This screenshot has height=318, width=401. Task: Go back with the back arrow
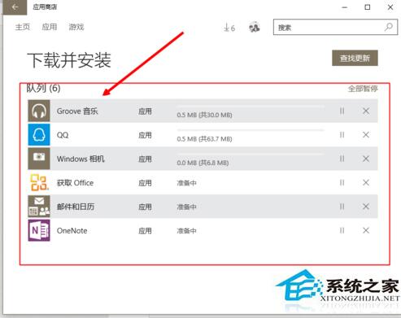click(15, 7)
